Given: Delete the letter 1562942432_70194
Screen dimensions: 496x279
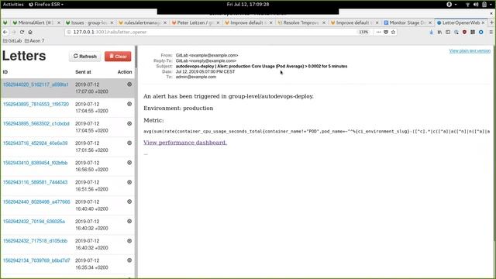Looking at the screenshot, I should (129, 221).
